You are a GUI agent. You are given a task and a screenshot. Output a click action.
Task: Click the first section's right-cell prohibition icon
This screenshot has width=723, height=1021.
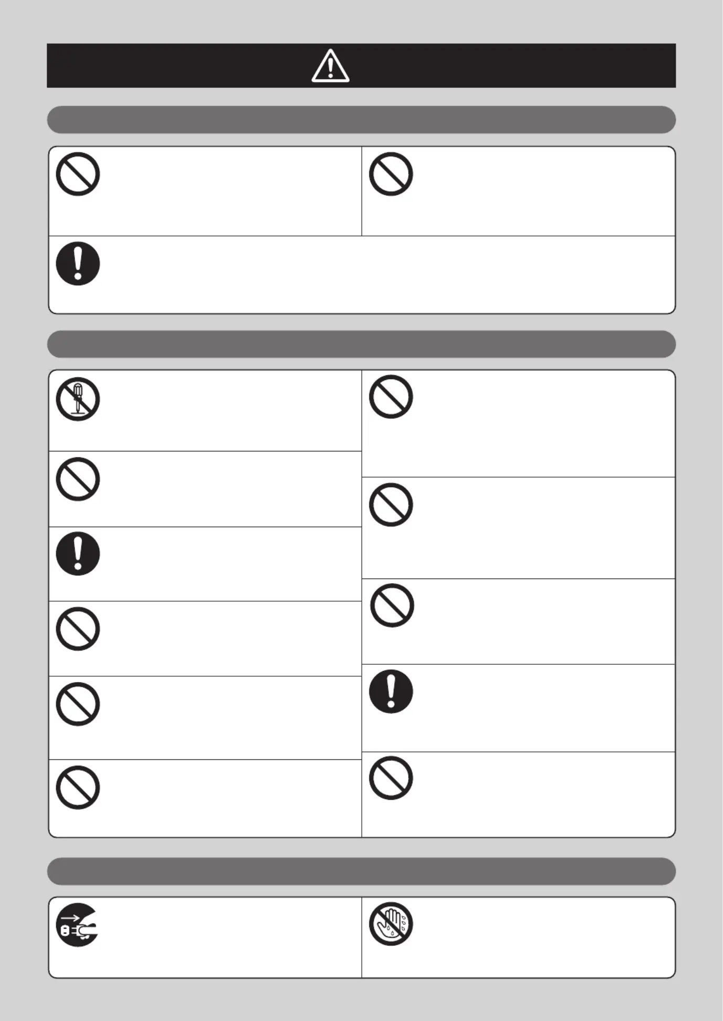[x=391, y=174]
